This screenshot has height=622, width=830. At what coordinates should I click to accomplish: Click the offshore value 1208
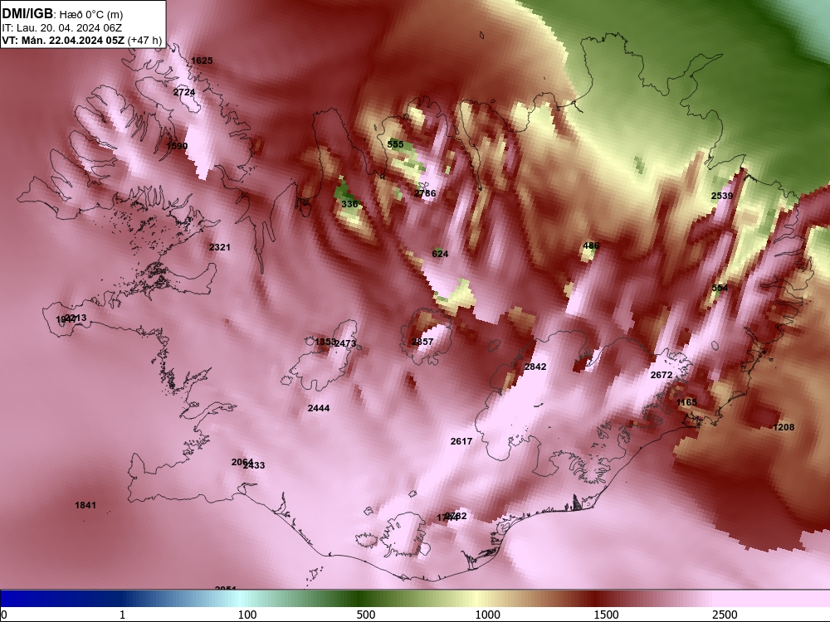click(x=784, y=427)
